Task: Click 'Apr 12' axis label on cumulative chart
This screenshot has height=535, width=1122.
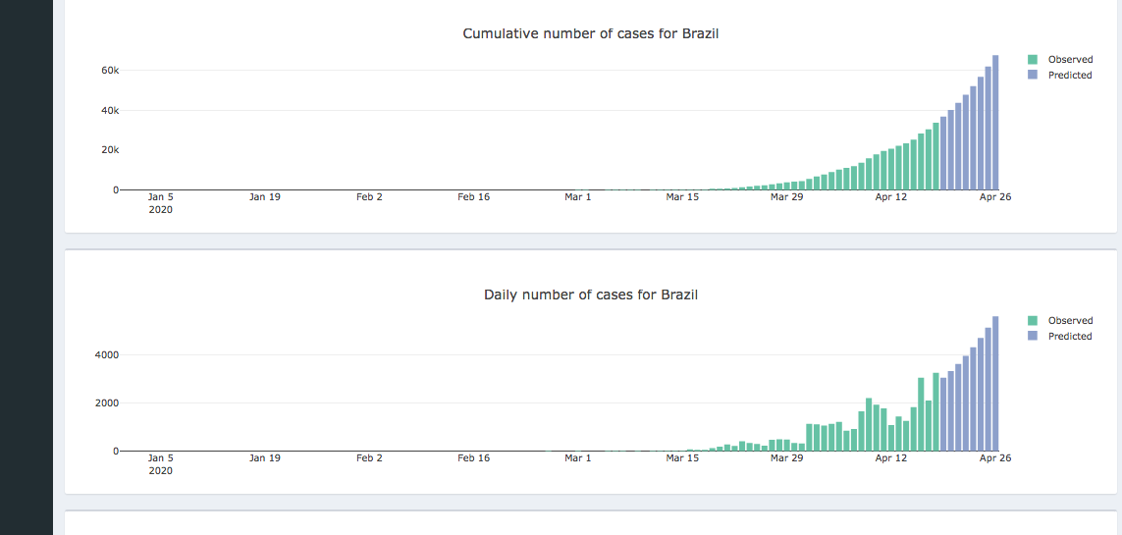Action: 890,197
